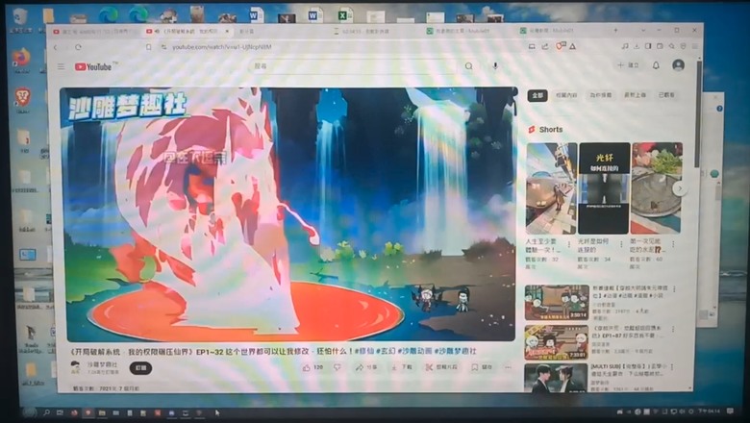Open options for first recommended video below Shorts
The width and height of the screenshot is (750, 423).
(x=674, y=289)
